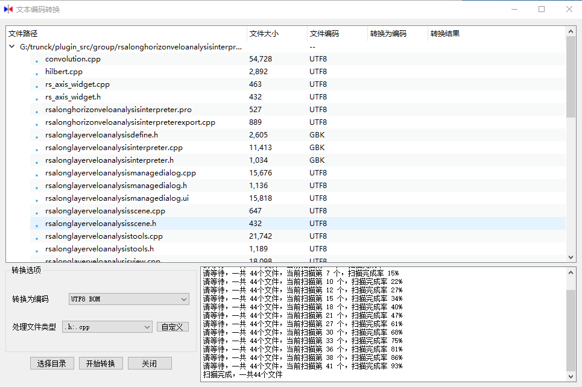Viewport: 582px width, 387px height.
Task: Click the 文件路径 column header
Action: [22, 33]
